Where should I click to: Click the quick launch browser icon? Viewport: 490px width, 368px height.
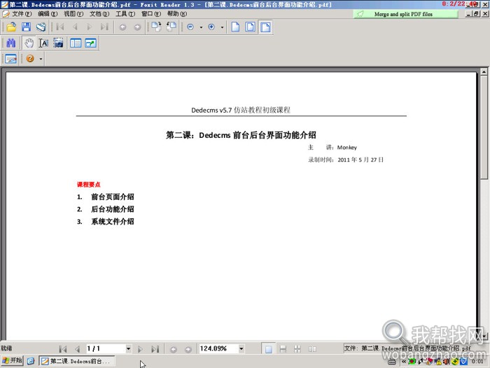(x=31, y=361)
